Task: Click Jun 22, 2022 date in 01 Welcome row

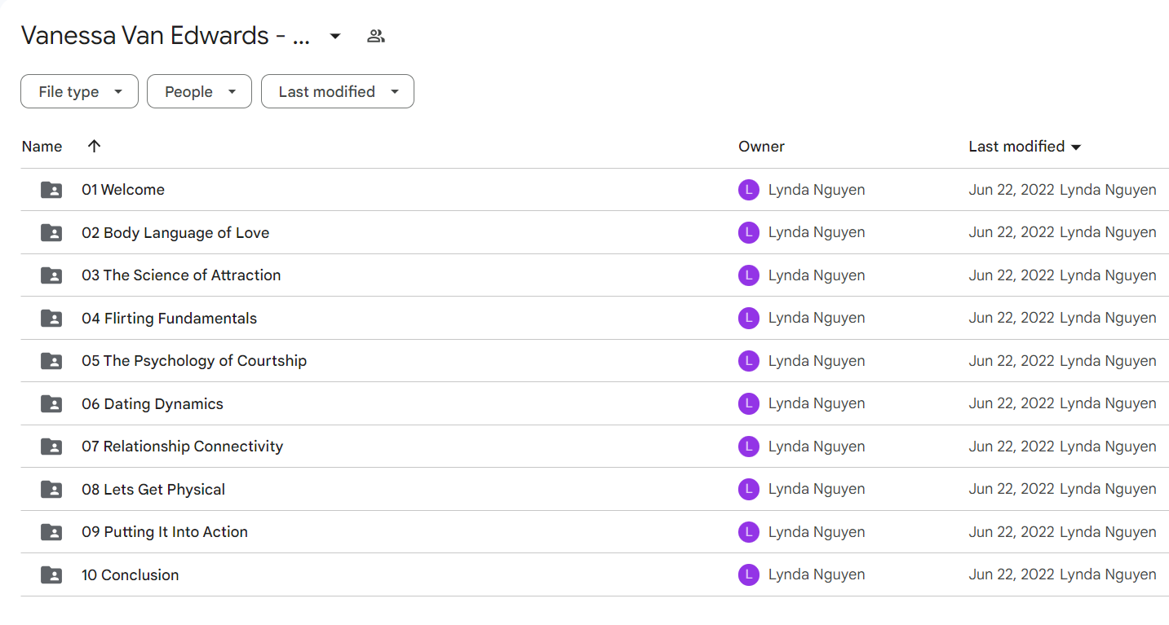Action: tap(1012, 190)
